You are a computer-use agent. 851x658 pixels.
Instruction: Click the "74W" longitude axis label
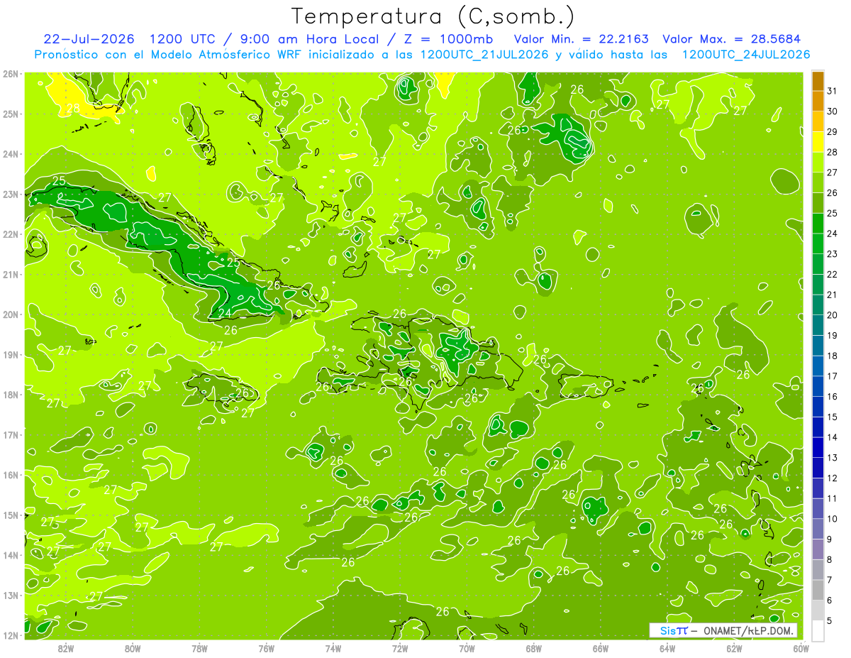point(333,648)
